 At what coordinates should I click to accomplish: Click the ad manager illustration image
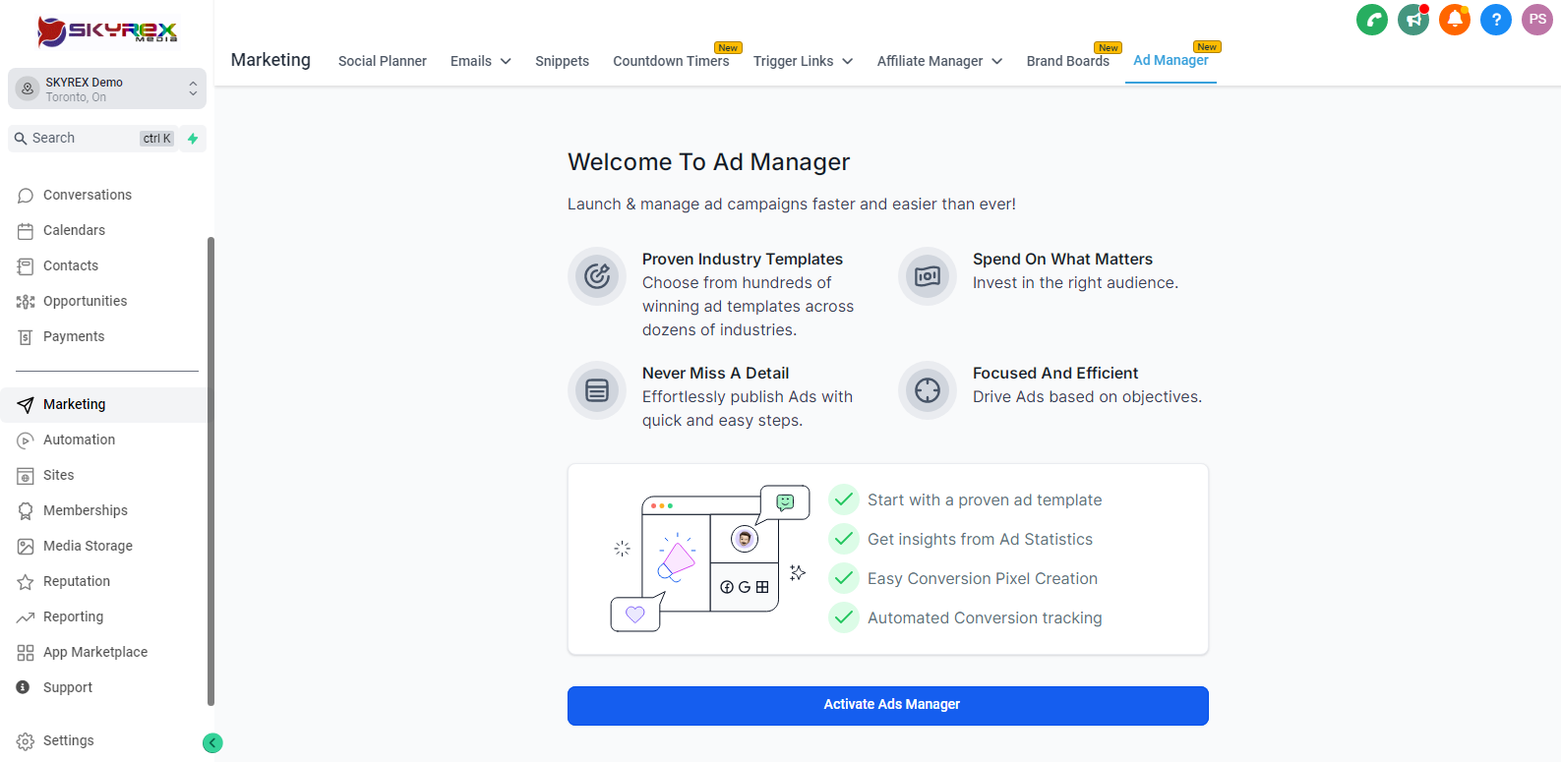[x=709, y=557]
